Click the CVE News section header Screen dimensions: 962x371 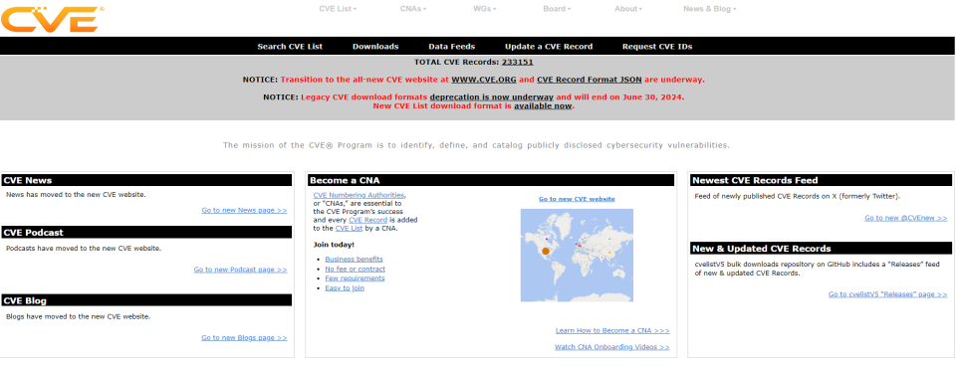tap(146, 180)
